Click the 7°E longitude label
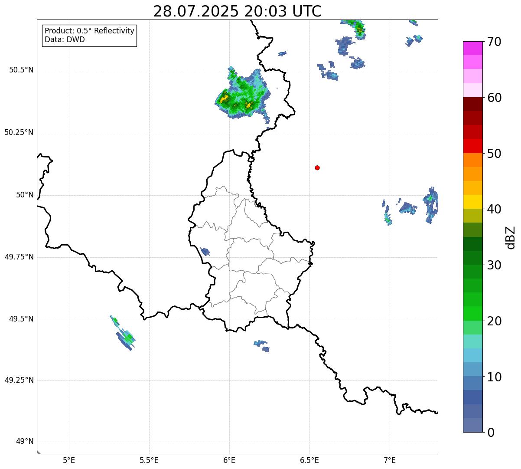The image size is (521, 469). [390, 460]
